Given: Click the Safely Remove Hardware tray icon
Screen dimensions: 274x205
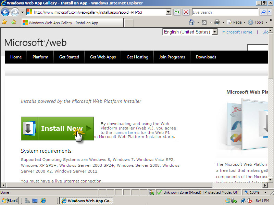Looking at the screenshot, I should (234, 201).
